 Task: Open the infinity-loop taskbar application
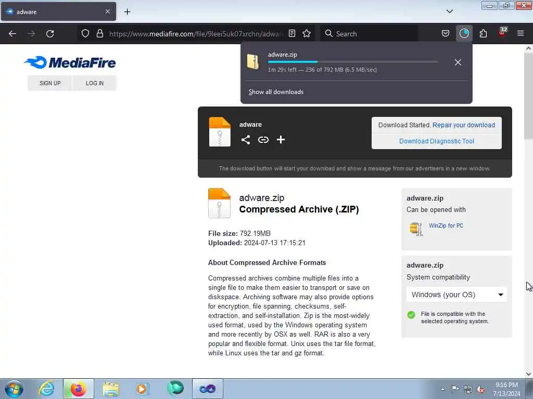(207, 389)
